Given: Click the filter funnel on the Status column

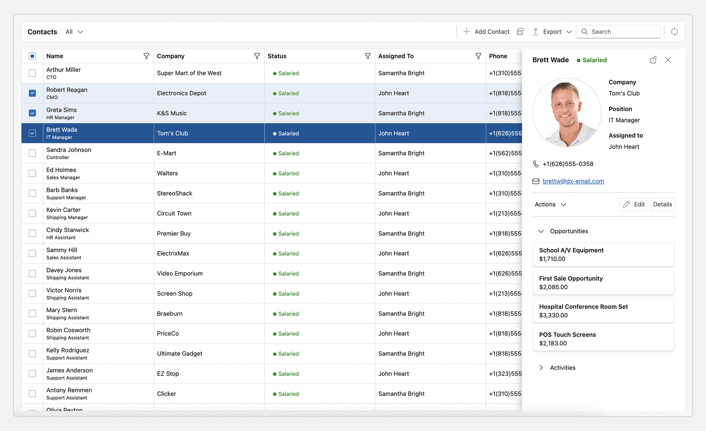Looking at the screenshot, I should tap(368, 56).
